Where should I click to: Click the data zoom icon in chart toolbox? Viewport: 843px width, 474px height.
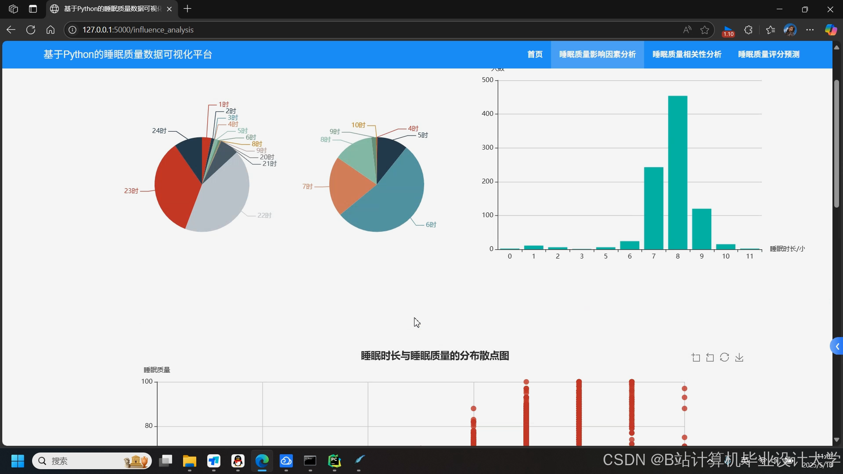696,358
